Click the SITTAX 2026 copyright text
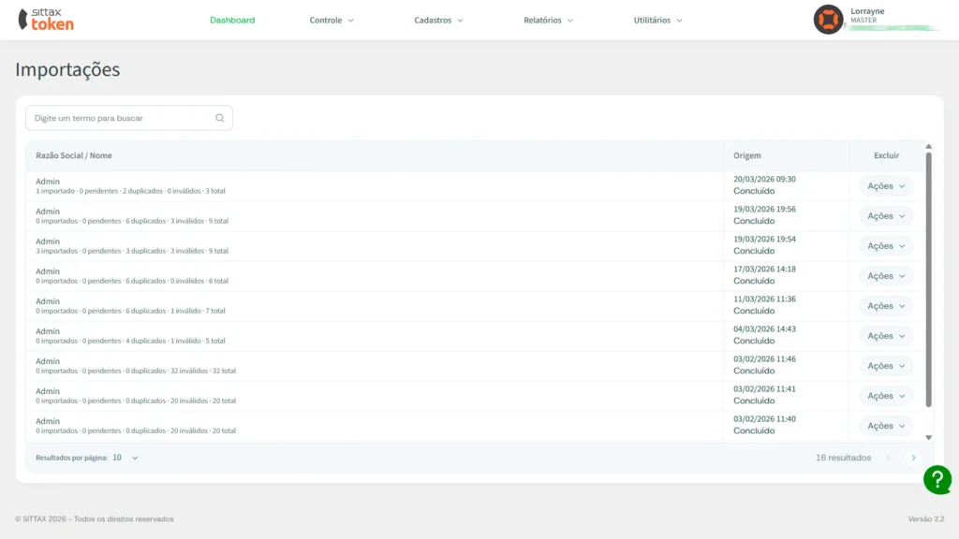Image resolution: width=959 pixels, height=539 pixels. [95, 518]
